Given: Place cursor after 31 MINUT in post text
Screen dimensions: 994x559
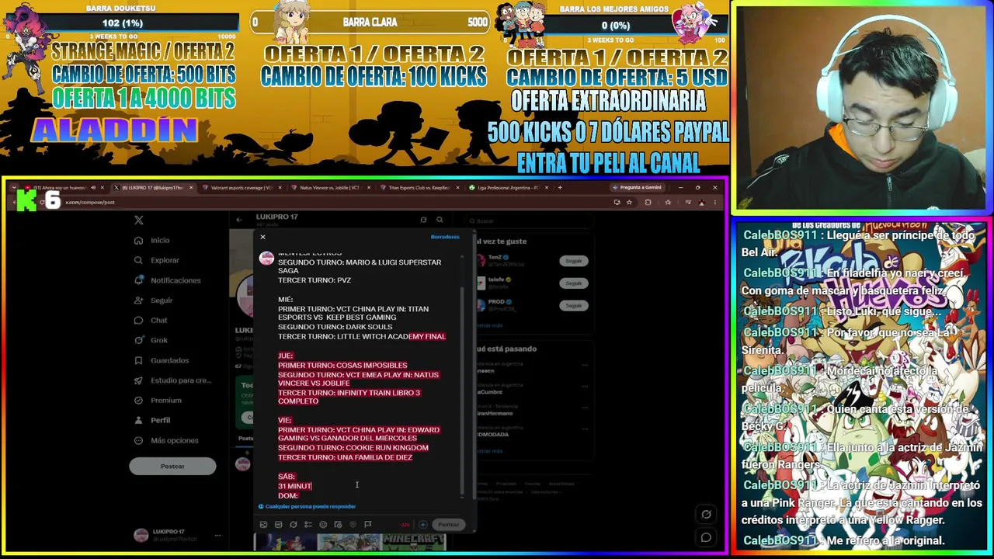Looking at the screenshot, I should point(312,486).
